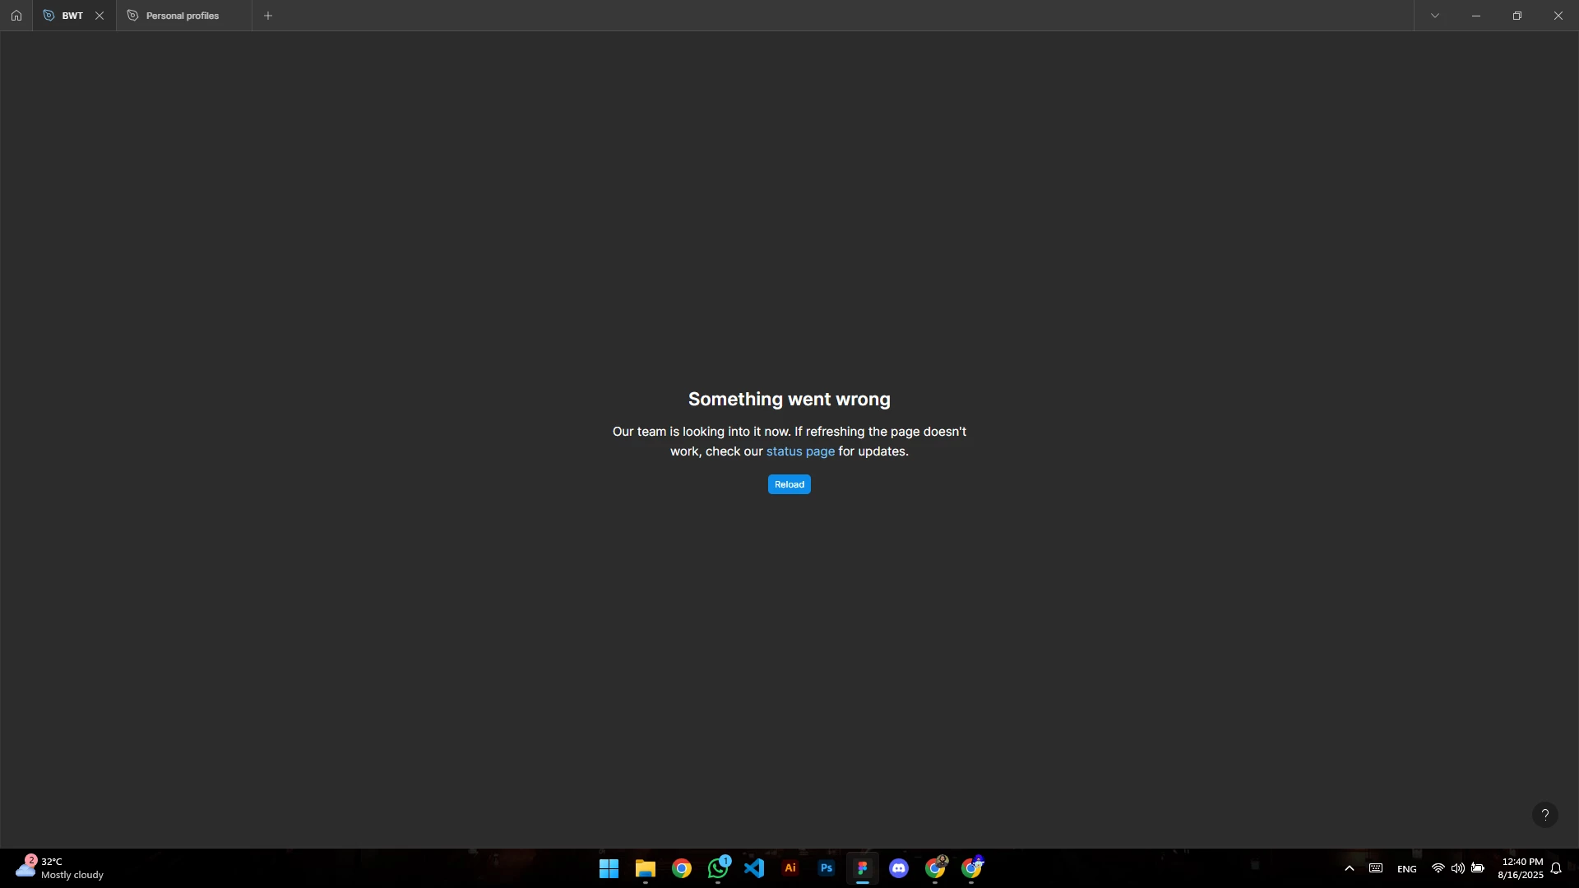This screenshot has width=1579, height=888.
Task: Open Visual Studio Code from taskbar
Action: 754,868
